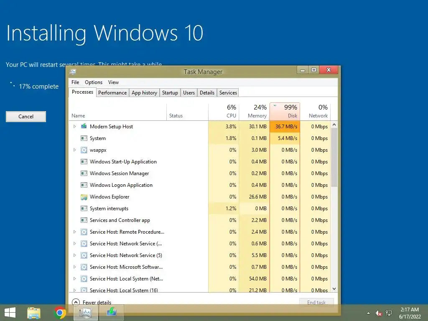Click the Service Host: Network Service (5) icon

[x=84, y=255]
